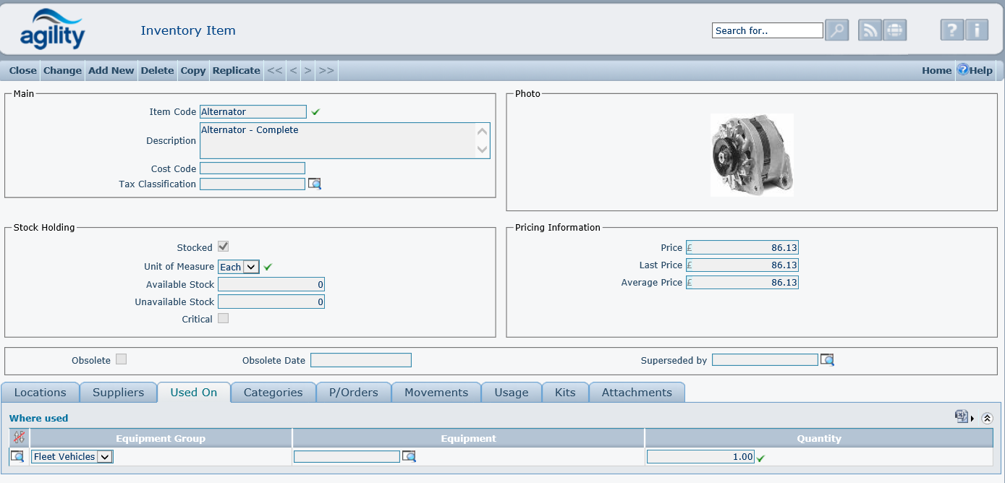Collapse the Where used section
Screen dimensions: 1005x483
(987, 418)
